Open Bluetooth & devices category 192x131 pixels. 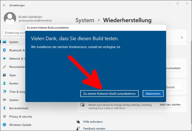click(13, 50)
